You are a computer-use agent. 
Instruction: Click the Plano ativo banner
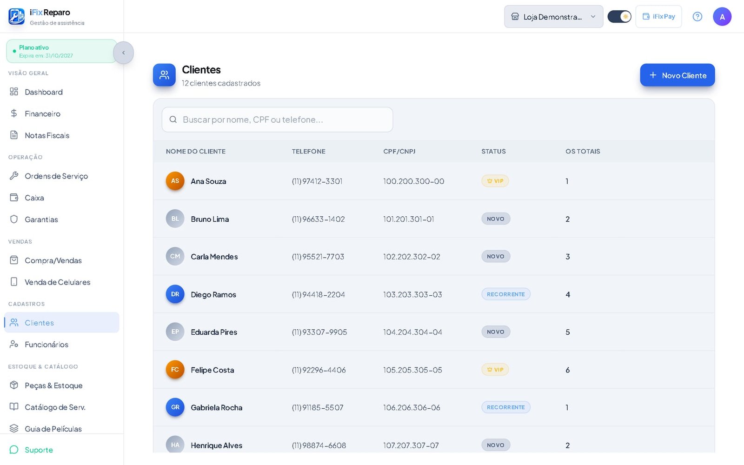[x=61, y=51]
